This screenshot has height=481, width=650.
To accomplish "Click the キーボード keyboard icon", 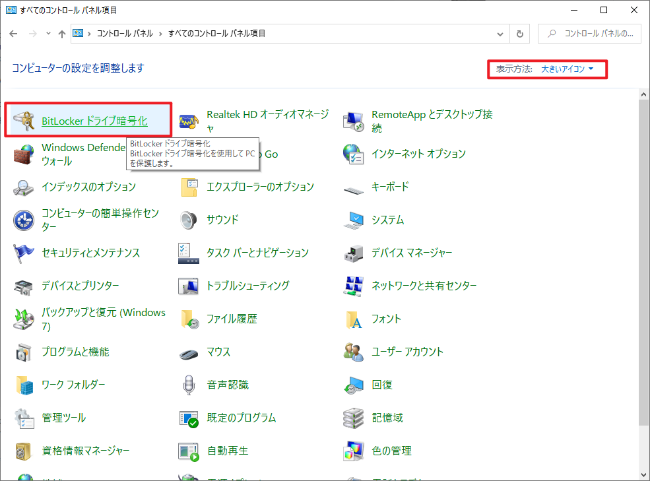I will click(354, 189).
